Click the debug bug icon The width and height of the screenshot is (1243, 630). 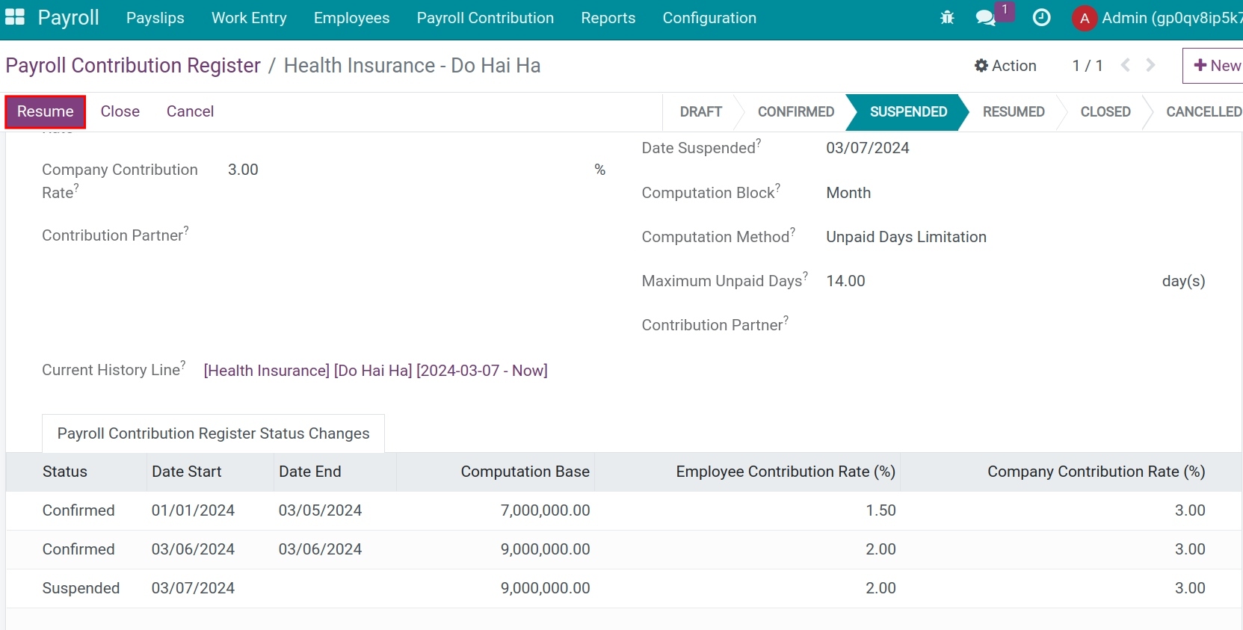click(947, 18)
